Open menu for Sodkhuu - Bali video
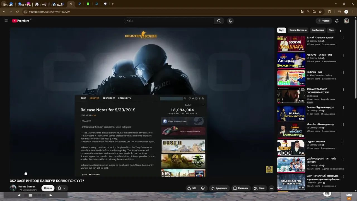Viewport: 357px width, 201px height. point(343,72)
